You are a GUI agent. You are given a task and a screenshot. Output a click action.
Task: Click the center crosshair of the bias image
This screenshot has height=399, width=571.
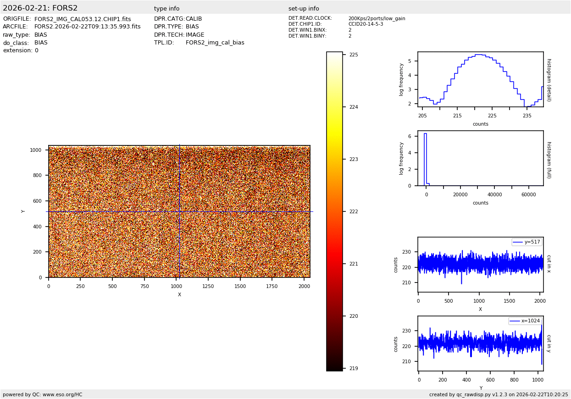click(179, 211)
